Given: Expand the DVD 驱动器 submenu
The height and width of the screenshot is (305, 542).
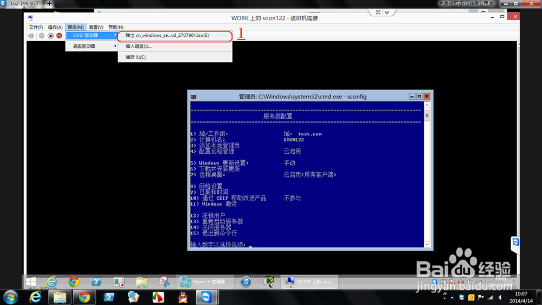Looking at the screenshot, I should click(x=92, y=35).
